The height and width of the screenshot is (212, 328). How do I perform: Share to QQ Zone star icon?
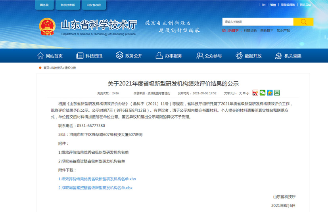point(270,93)
